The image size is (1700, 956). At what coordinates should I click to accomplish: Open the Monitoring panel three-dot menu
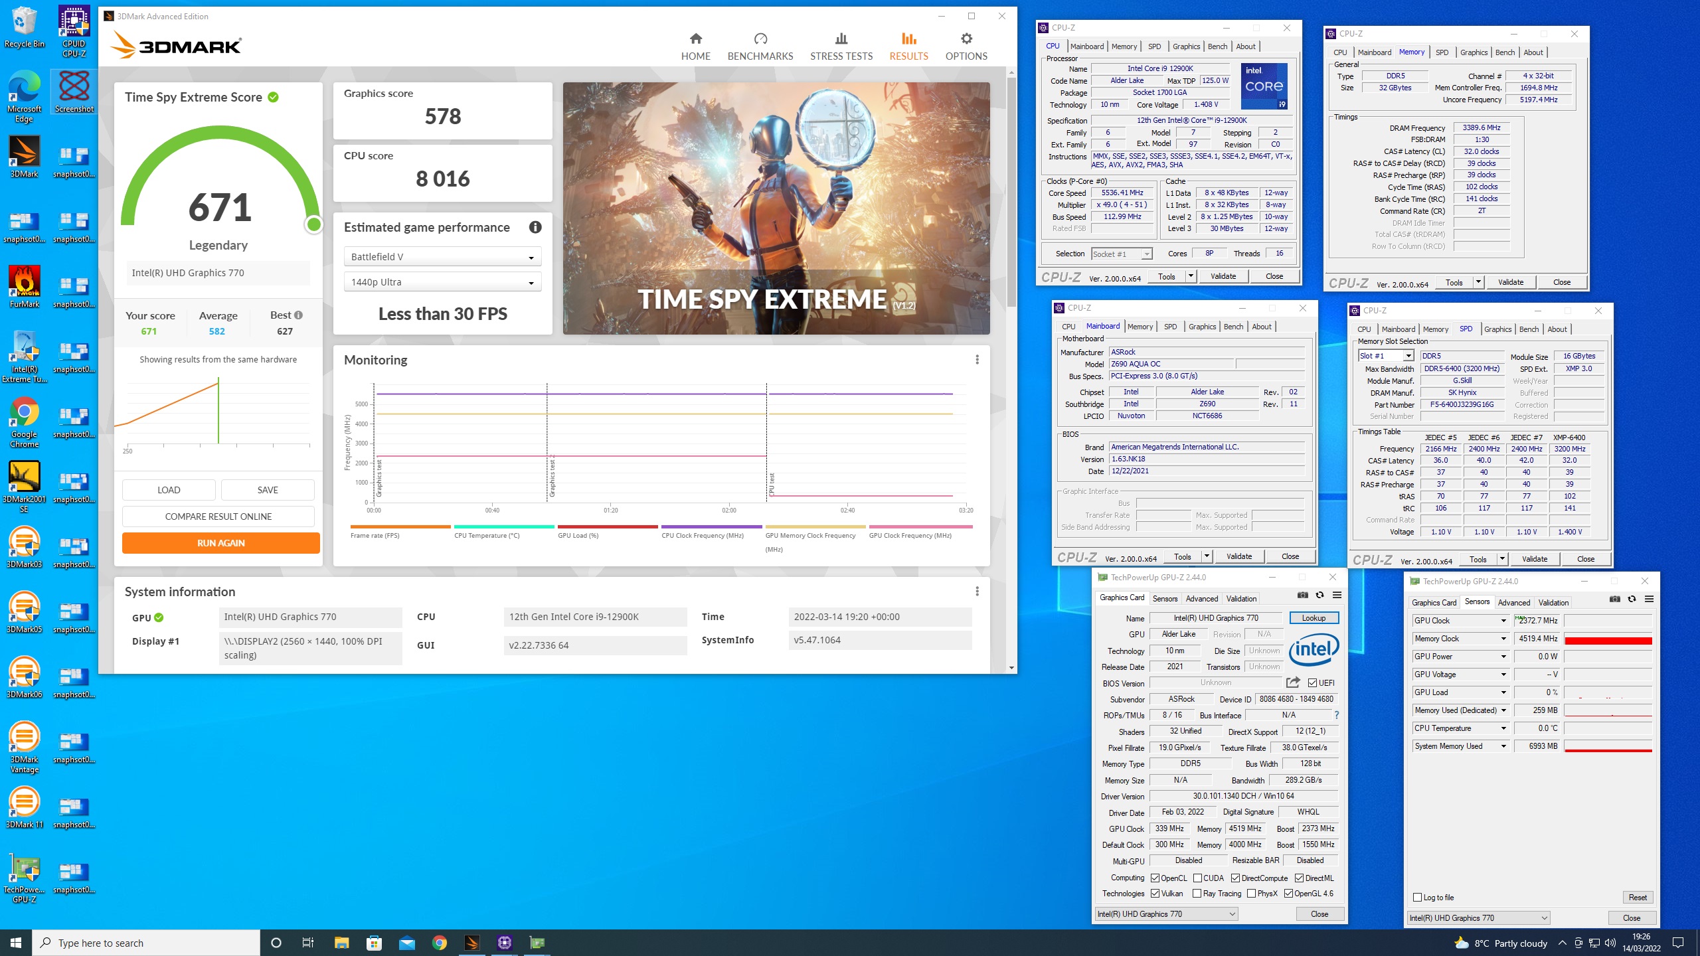(x=977, y=360)
